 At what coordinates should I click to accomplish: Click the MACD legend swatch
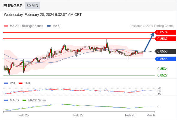(6, 100)
